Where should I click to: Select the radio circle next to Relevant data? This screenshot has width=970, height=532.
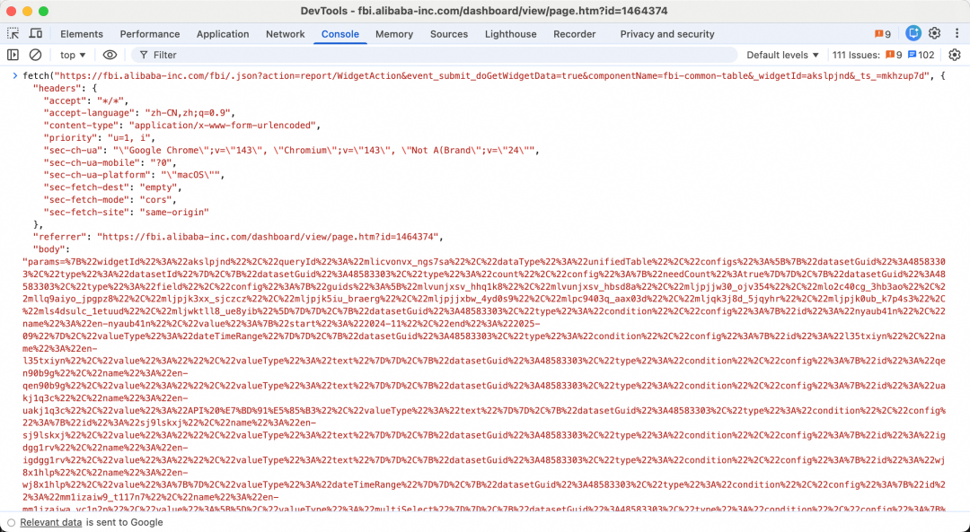pos(11,522)
